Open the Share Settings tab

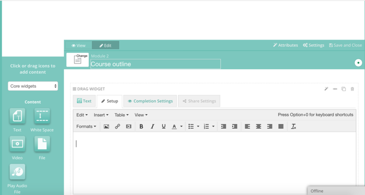(199, 101)
